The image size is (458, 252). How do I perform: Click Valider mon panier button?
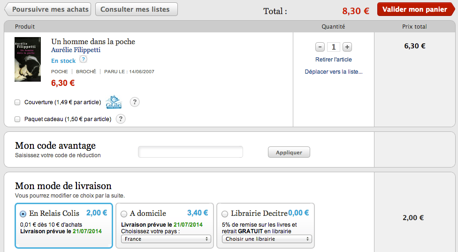[416, 9]
